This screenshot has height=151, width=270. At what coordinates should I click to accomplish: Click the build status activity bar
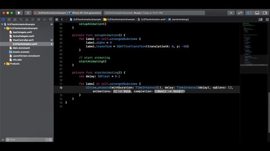pyautogui.click(x=154, y=13)
